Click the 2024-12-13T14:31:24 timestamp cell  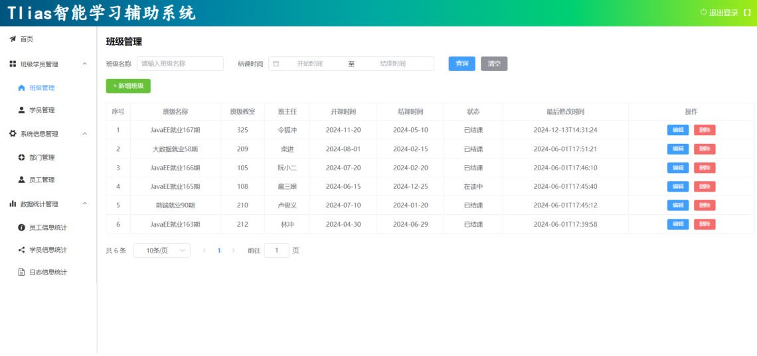(x=565, y=130)
